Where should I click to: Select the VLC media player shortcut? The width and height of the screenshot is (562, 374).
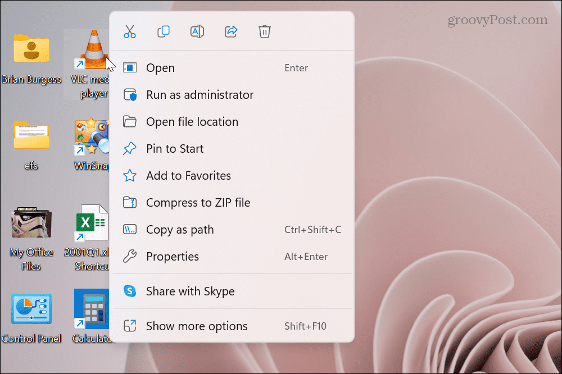(x=93, y=49)
